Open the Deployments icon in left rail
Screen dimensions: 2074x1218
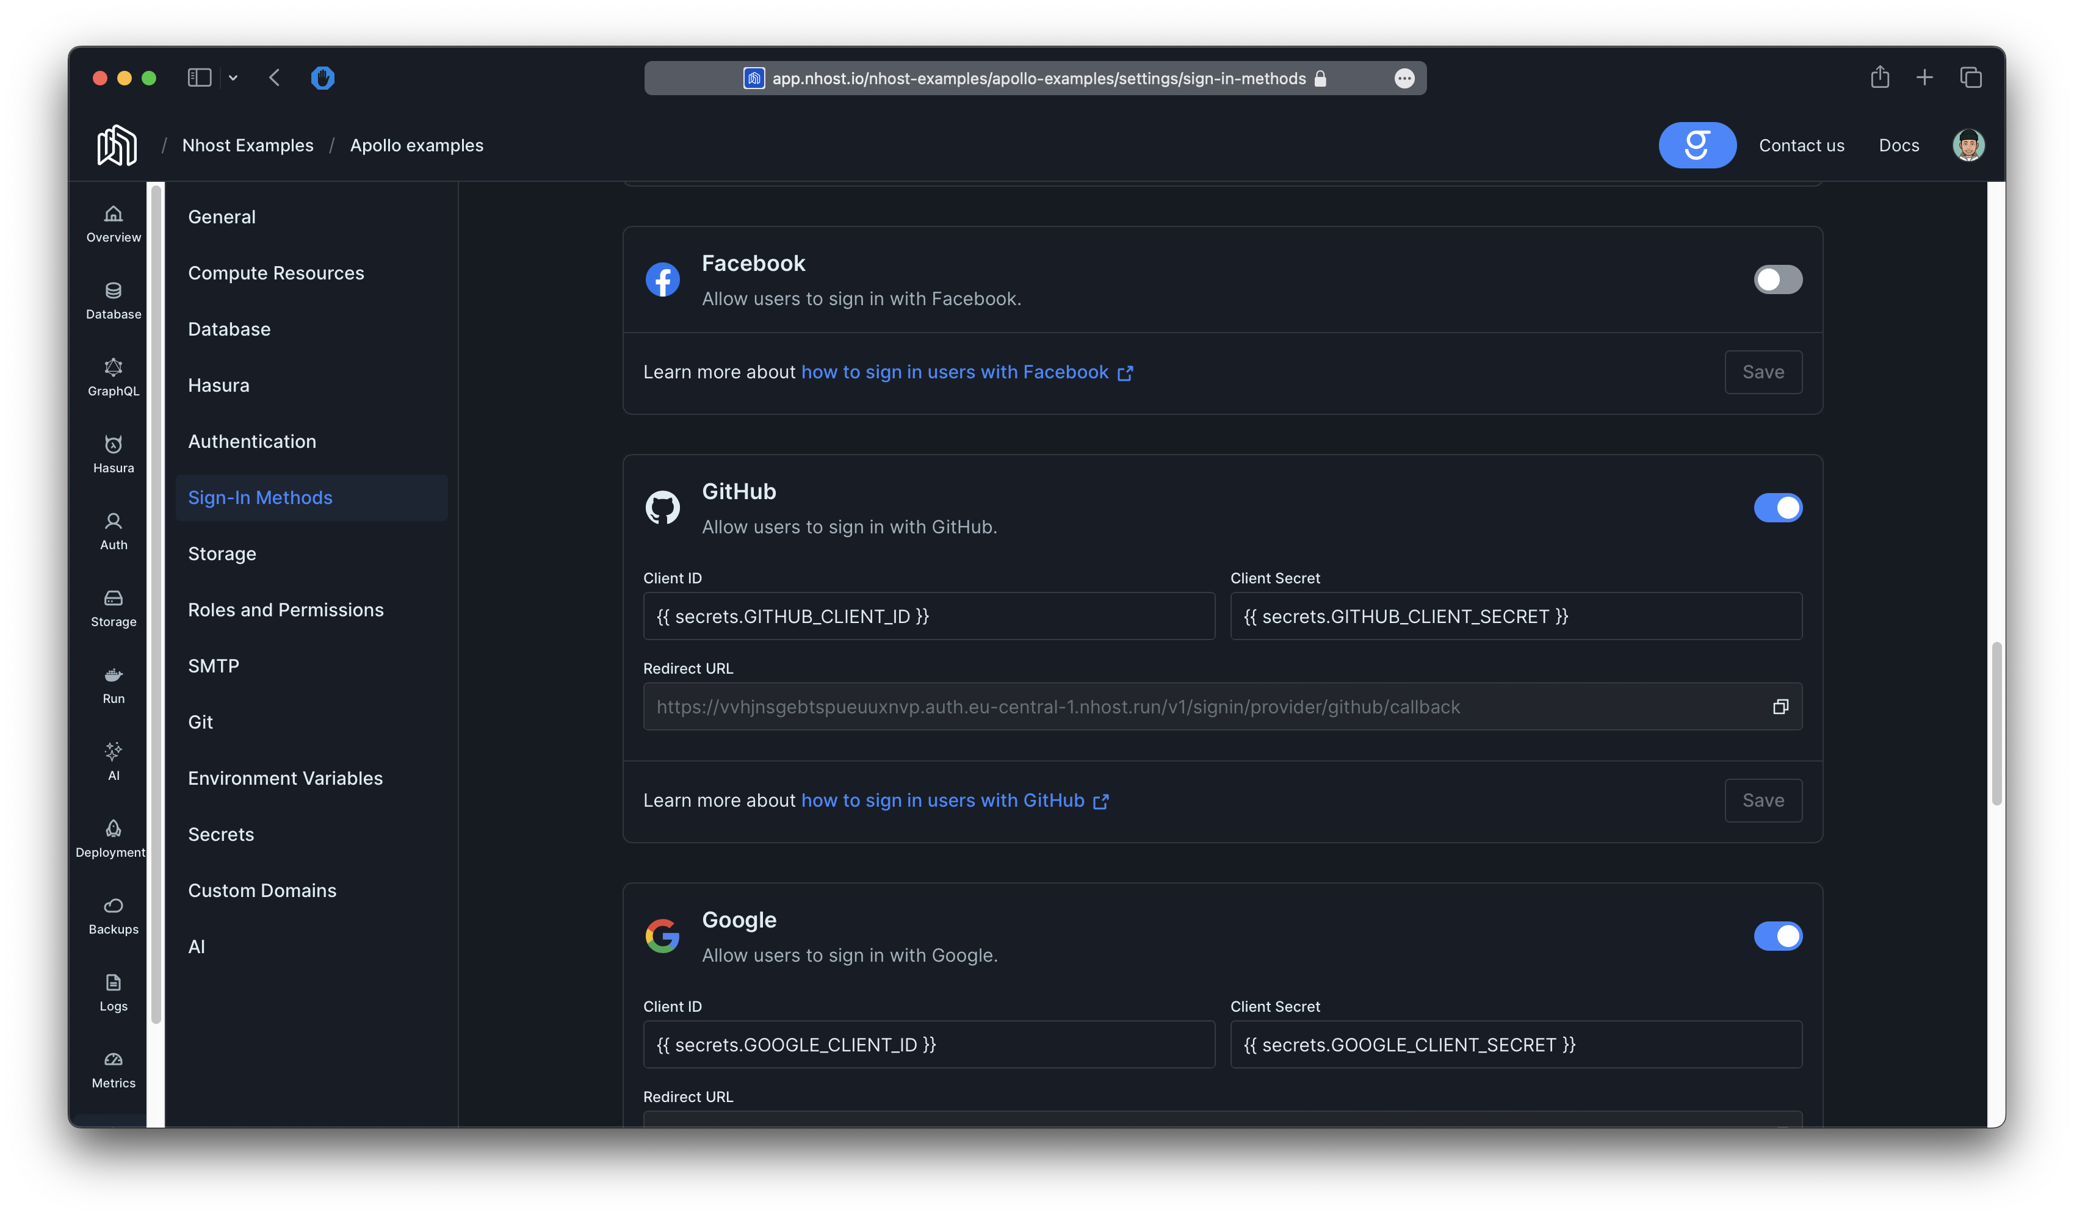point(110,840)
